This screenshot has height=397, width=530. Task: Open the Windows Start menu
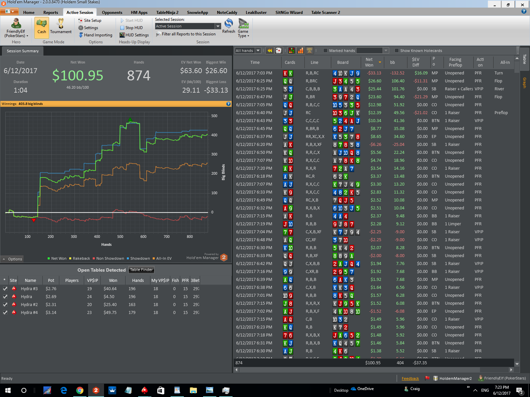pyautogui.click(x=8, y=390)
